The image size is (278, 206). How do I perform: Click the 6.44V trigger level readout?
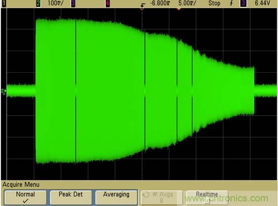(262, 3)
